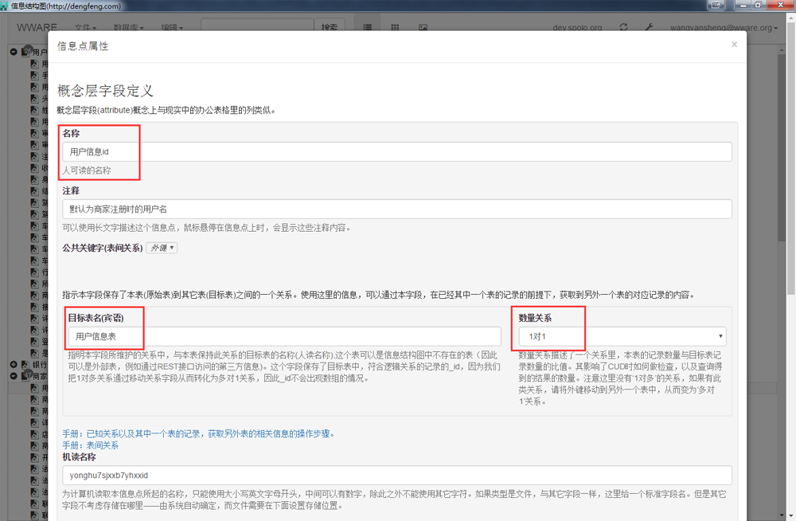Screen dimensions: 796x521
Task: Click the title bar extra options button
Action: [x=716, y=5]
